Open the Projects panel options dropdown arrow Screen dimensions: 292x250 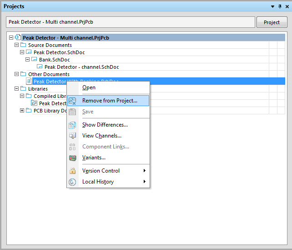[x=272, y=6]
